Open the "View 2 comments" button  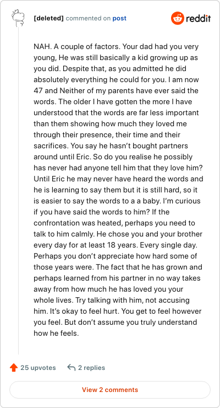[x=110, y=390]
